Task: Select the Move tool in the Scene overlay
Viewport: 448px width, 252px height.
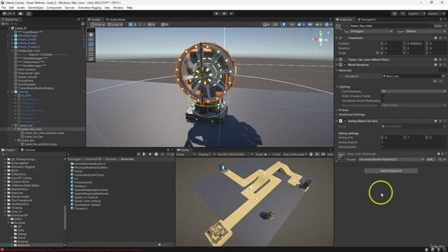Action: pos(91,39)
